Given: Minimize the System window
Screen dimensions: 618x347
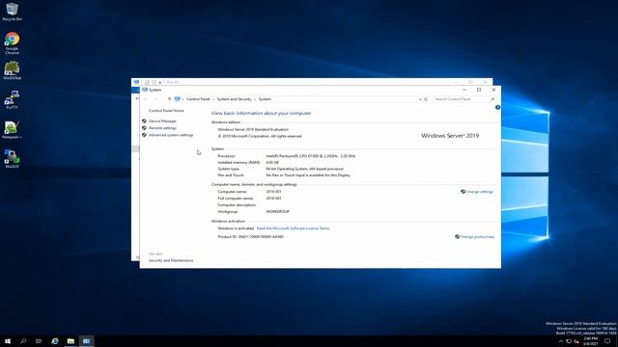Looking at the screenshot, I should [x=464, y=90].
